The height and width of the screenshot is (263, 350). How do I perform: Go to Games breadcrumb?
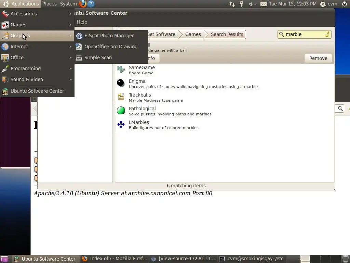[x=193, y=34]
